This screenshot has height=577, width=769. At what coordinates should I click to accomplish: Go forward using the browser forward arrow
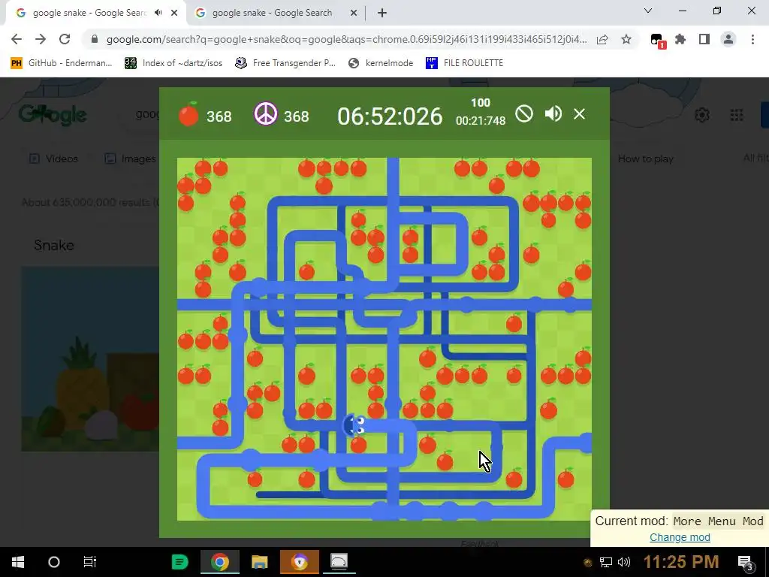pos(41,39)
